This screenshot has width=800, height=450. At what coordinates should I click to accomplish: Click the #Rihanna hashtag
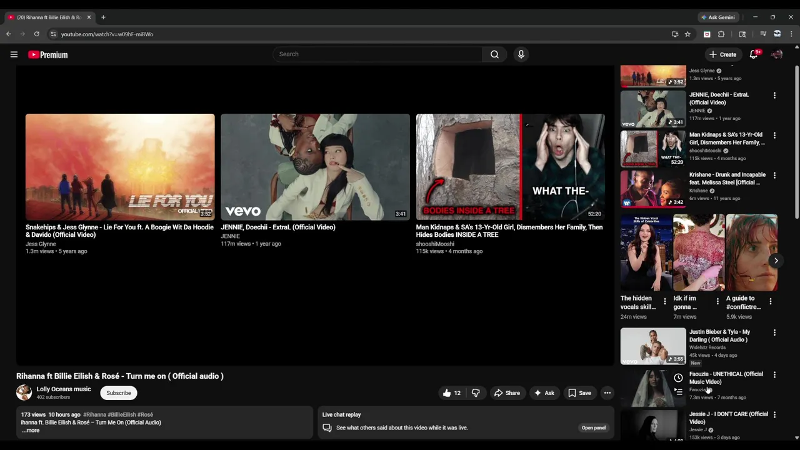[x=95, y=414]
